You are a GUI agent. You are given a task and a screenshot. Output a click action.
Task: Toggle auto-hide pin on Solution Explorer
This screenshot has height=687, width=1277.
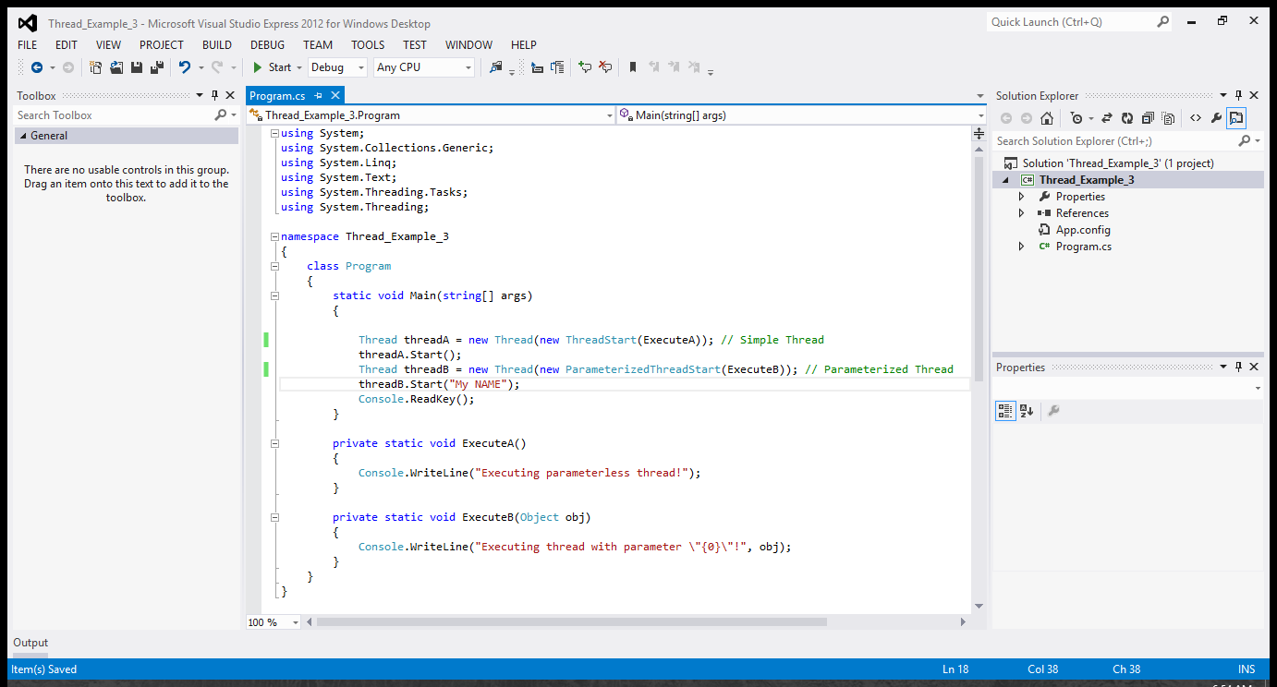[1238, 95]
